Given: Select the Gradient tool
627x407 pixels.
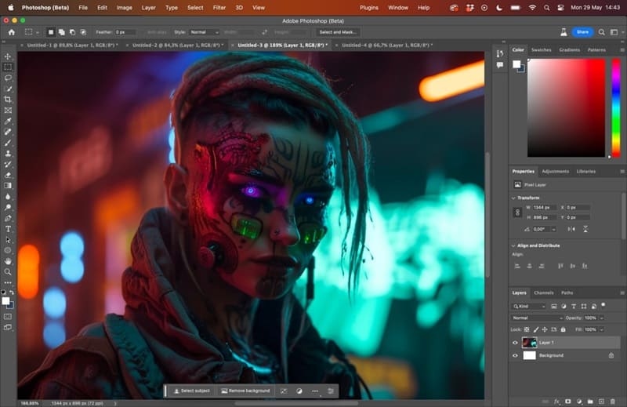Looking at the screenshot, I should click(x=8, y=186).
